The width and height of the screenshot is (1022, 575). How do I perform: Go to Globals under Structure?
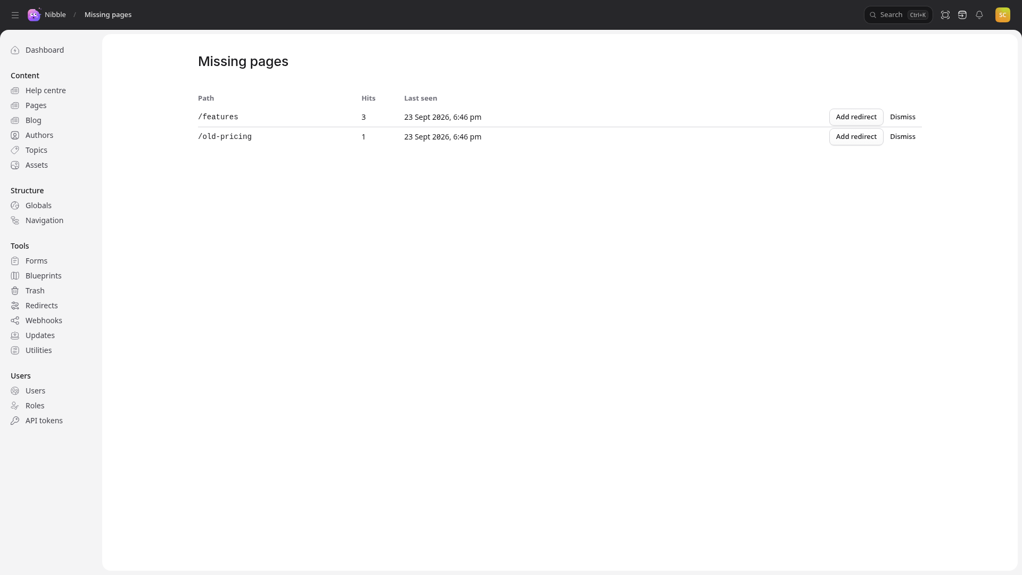coord(38,206)
